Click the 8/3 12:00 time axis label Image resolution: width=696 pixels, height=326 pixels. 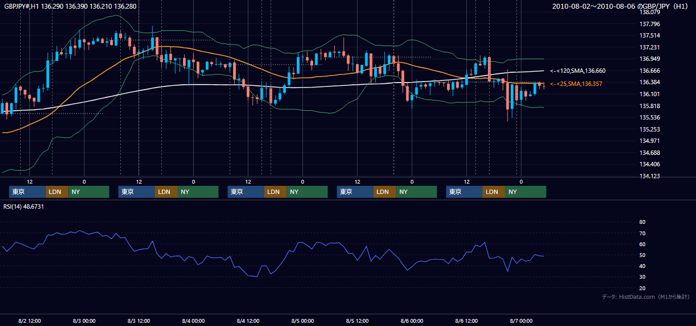point(139,321)
